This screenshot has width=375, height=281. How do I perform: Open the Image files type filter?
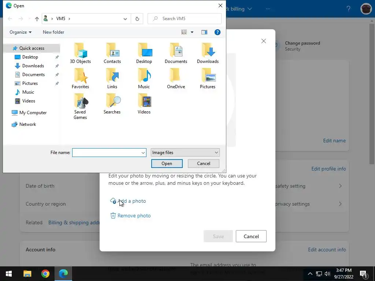[x=185, y=153]
